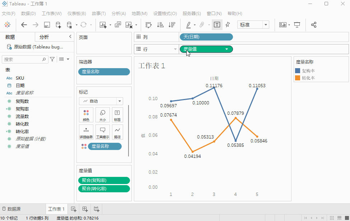Click the clear sheet icon
The image size is (350, 221).
click(x=129, y=25)
